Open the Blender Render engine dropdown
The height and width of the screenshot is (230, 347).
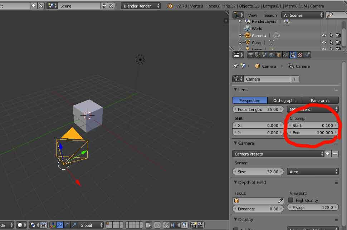(141, 6)
